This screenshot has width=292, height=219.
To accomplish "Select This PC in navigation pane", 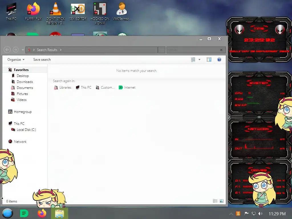I will pos(19,124).
